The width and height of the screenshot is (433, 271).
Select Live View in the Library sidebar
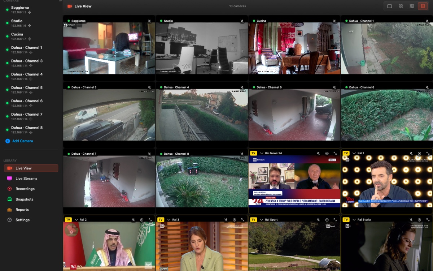click(31, 168)
